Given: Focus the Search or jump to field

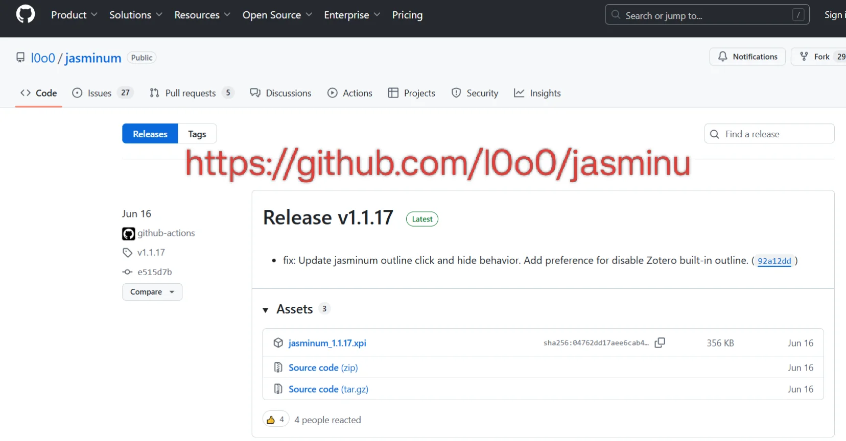Looking at the screenshot, I should point(707,15).
